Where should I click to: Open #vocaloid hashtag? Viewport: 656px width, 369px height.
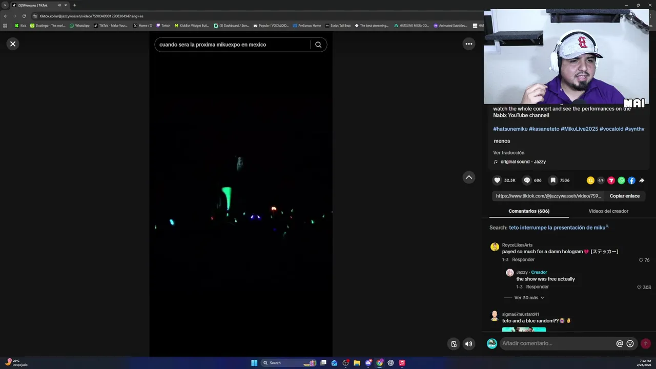point(611,129)
